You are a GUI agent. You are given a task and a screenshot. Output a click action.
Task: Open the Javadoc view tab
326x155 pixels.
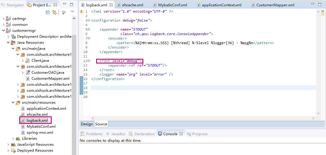(x=116, y=134)
